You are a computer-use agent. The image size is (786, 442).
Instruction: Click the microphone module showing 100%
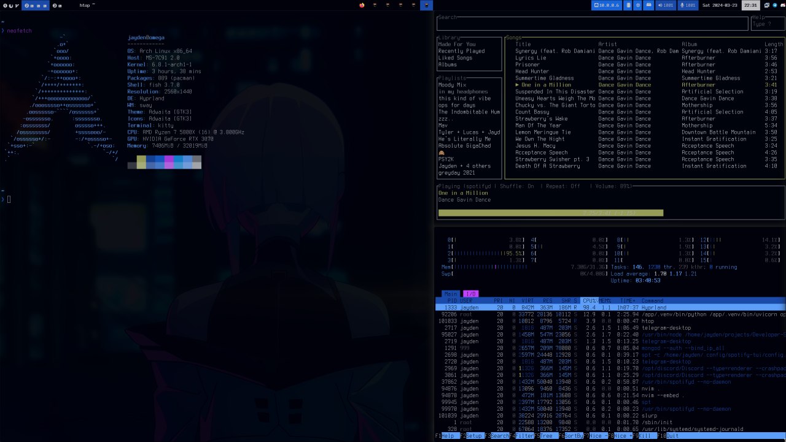(687, 5)
